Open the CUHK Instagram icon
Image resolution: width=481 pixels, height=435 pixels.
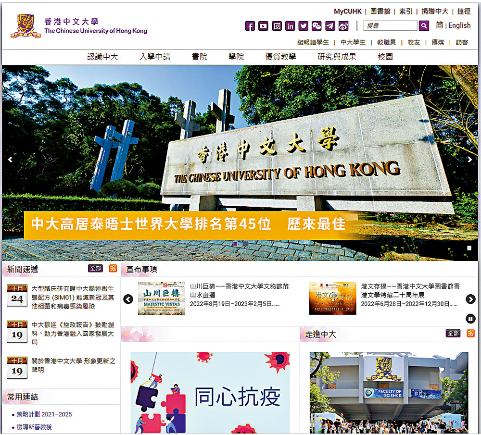[277, 26]
